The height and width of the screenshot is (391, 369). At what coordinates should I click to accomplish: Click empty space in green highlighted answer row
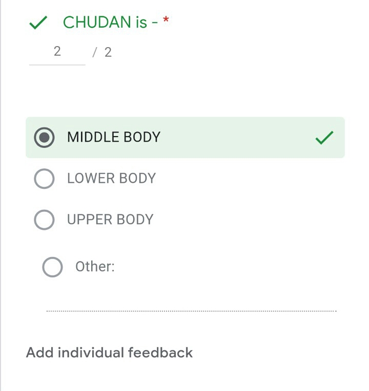tap(236, 138)
